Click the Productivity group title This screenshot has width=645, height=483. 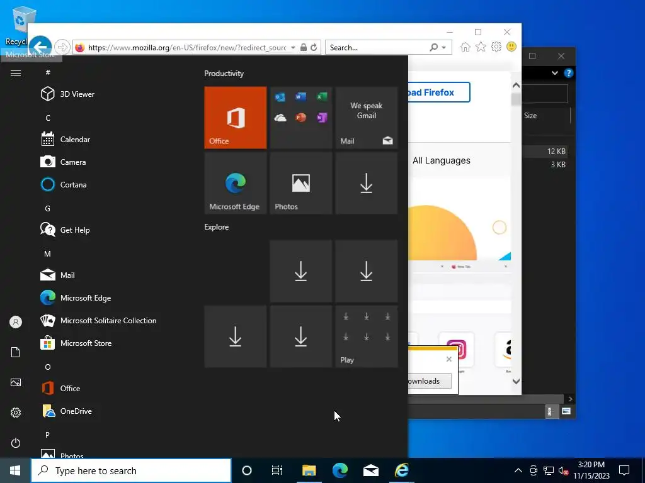click(x=224, y=74)
